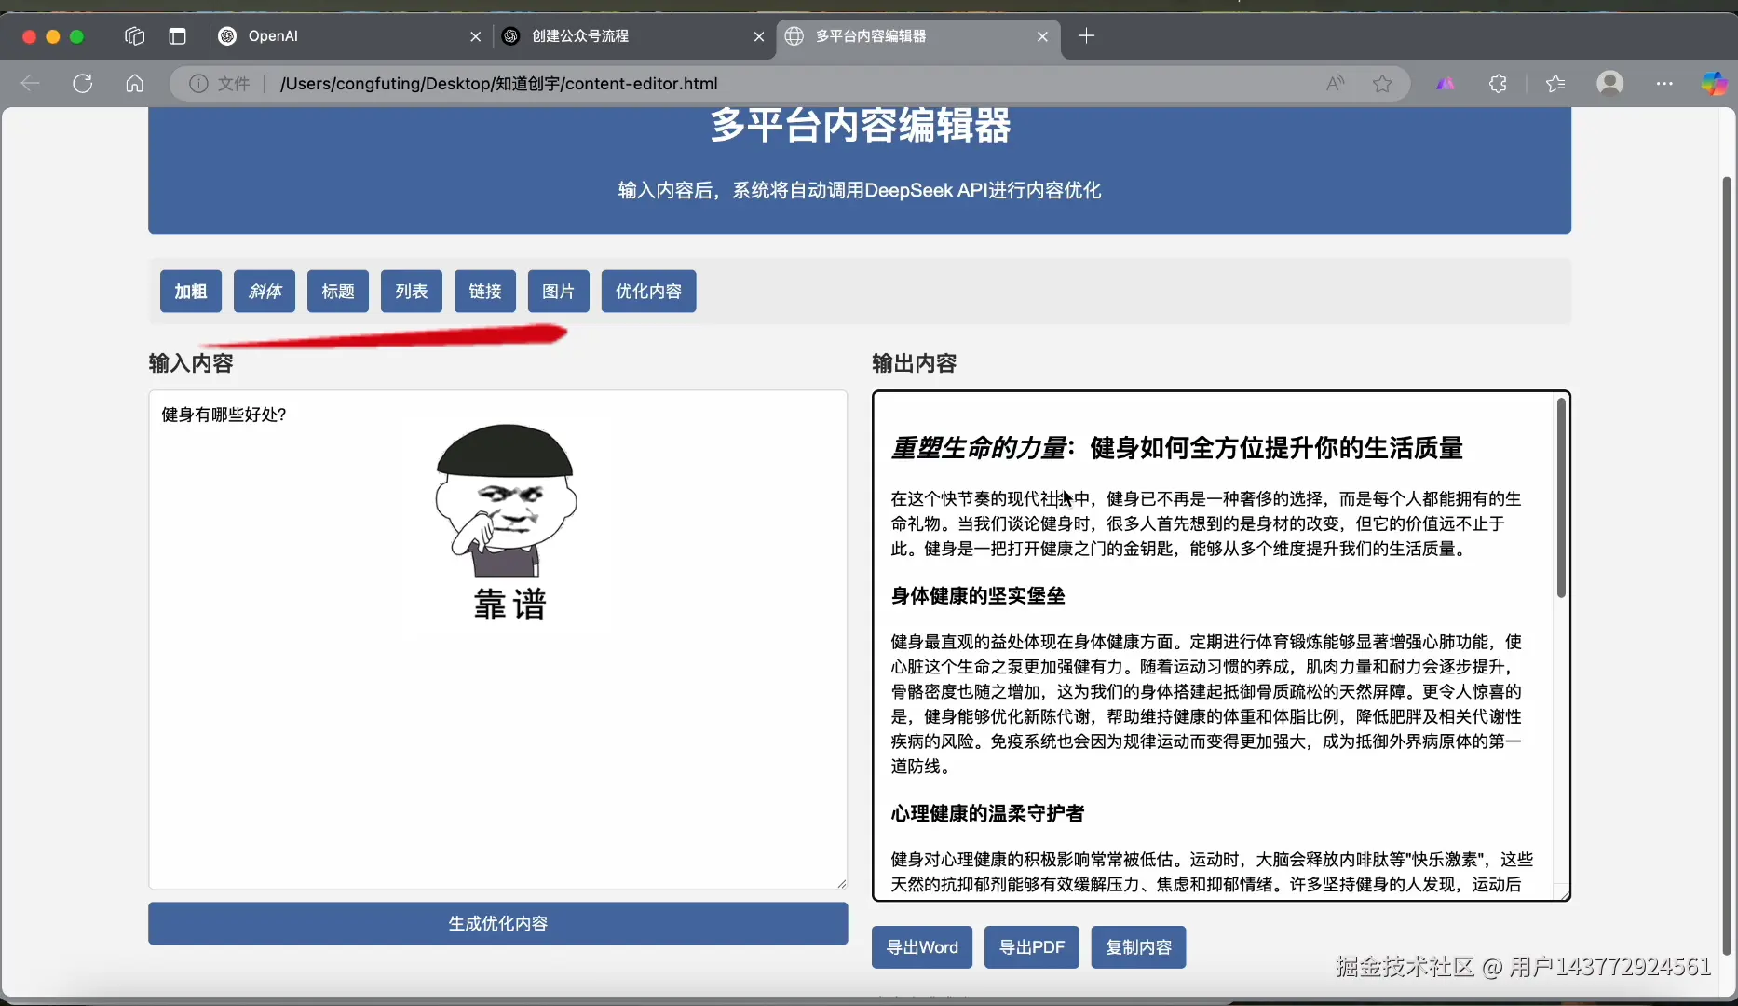Viewport: 1738px width, 1006px height.
Task: Start read aloud for this page
Action: (1335, 83)
